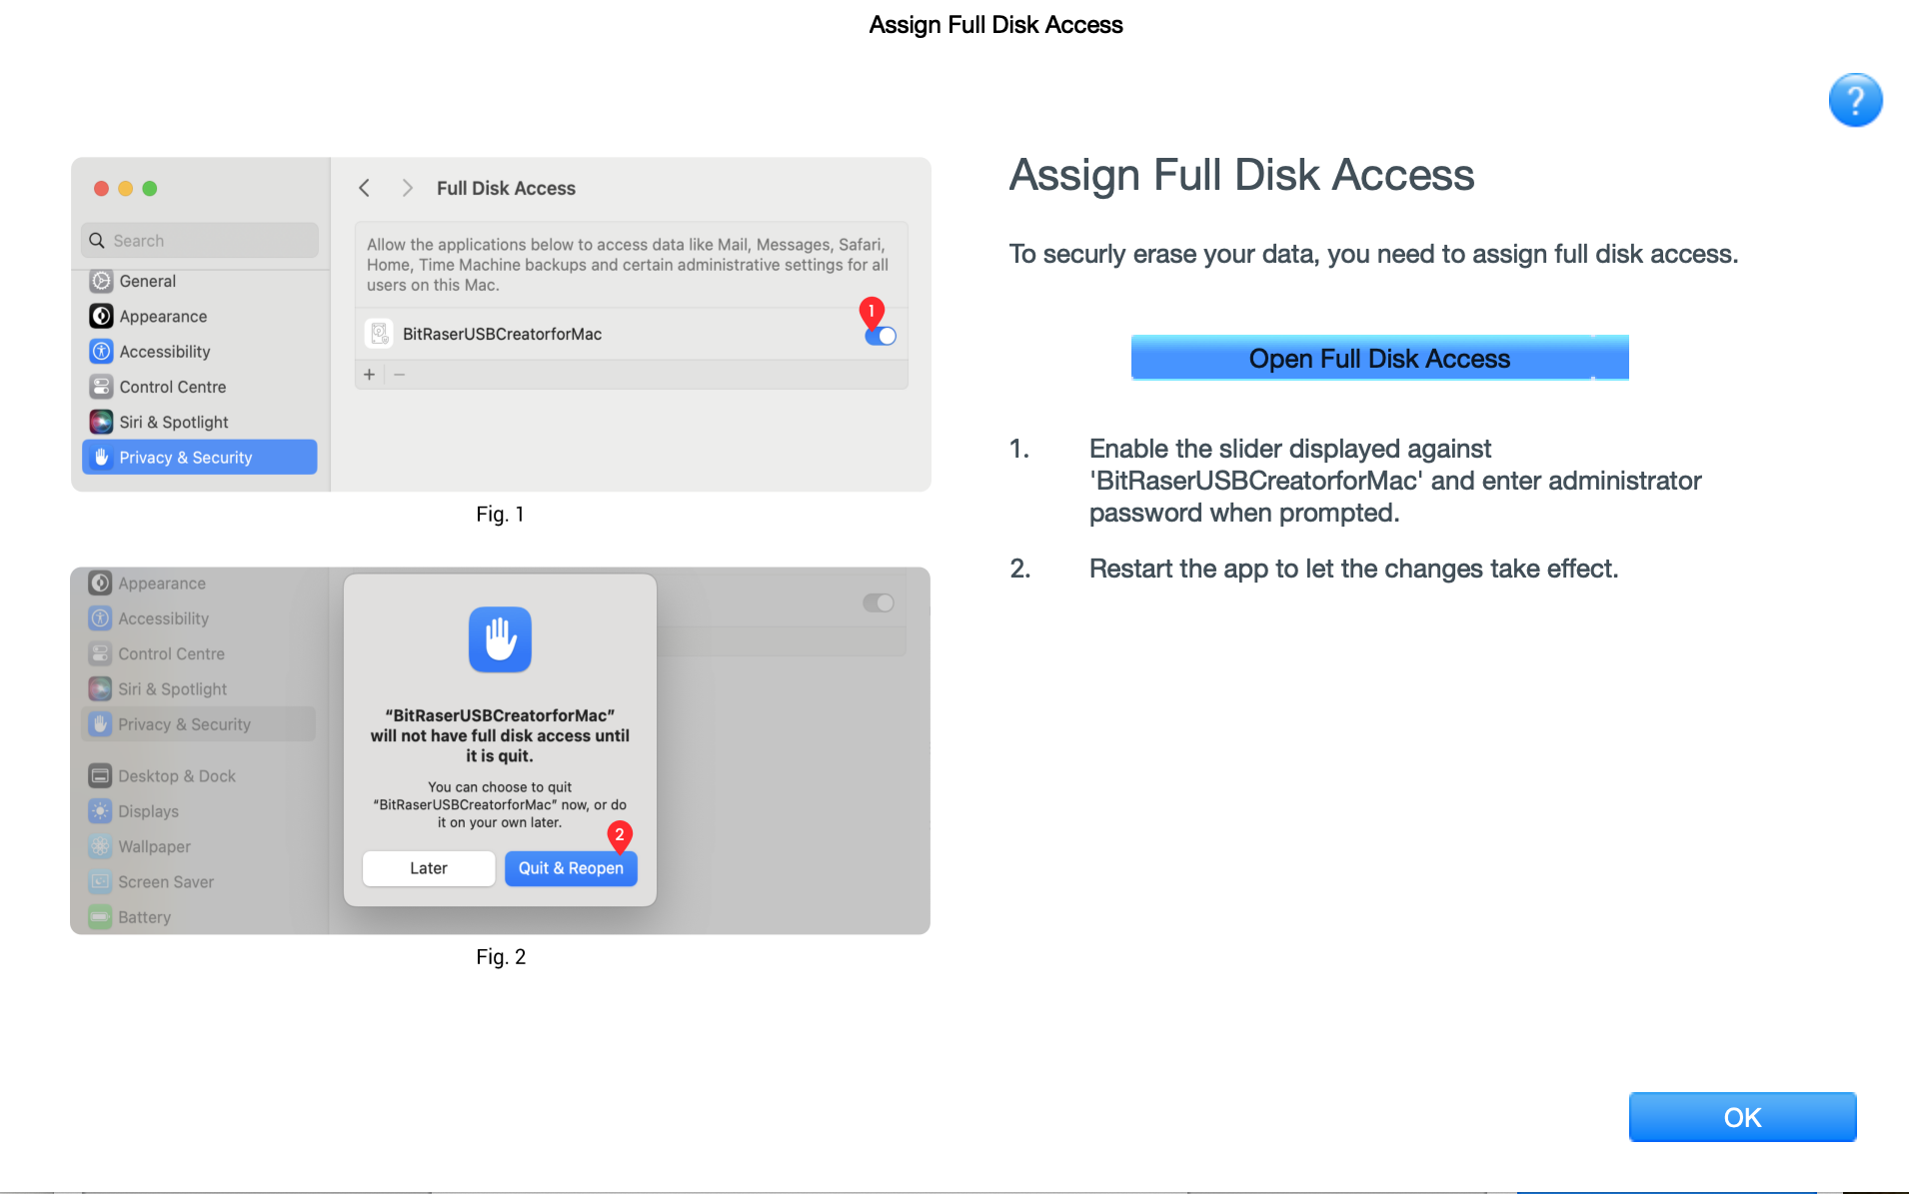Click the greyed-out toggle in Fig. 2
Image resolution: width=1909 pixels, height=1194 pixels.
coord(879,602)
